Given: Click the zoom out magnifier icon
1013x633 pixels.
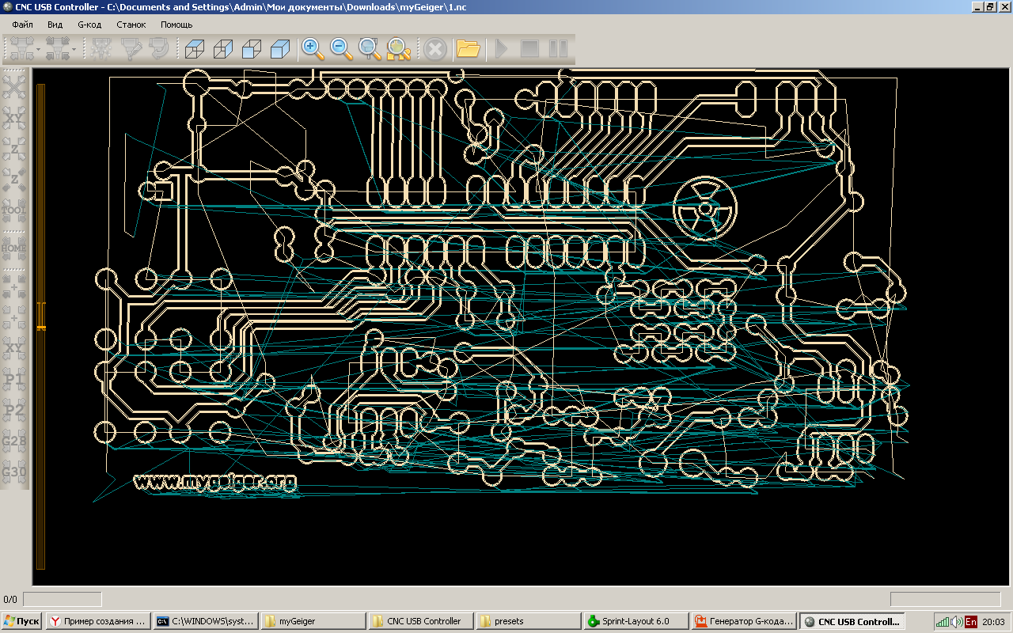Looking at the screenshot, I should [x=341, y=49].
